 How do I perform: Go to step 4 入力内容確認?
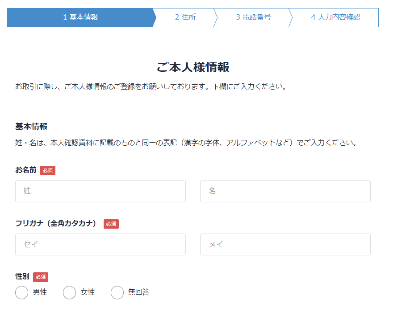pyautogui.click(x=335, y=17)
